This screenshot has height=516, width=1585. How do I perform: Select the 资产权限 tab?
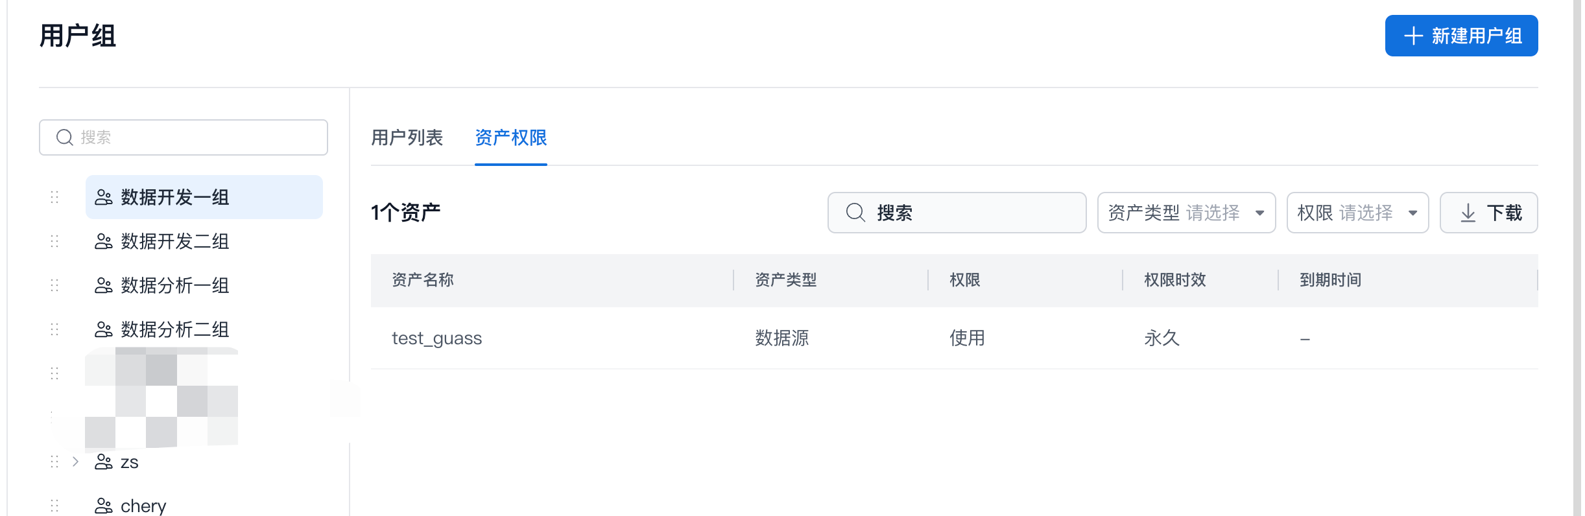point(511,137)
